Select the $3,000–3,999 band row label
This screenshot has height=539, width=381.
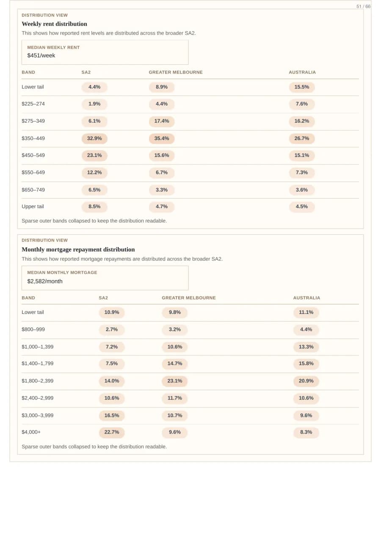[38, 415]
